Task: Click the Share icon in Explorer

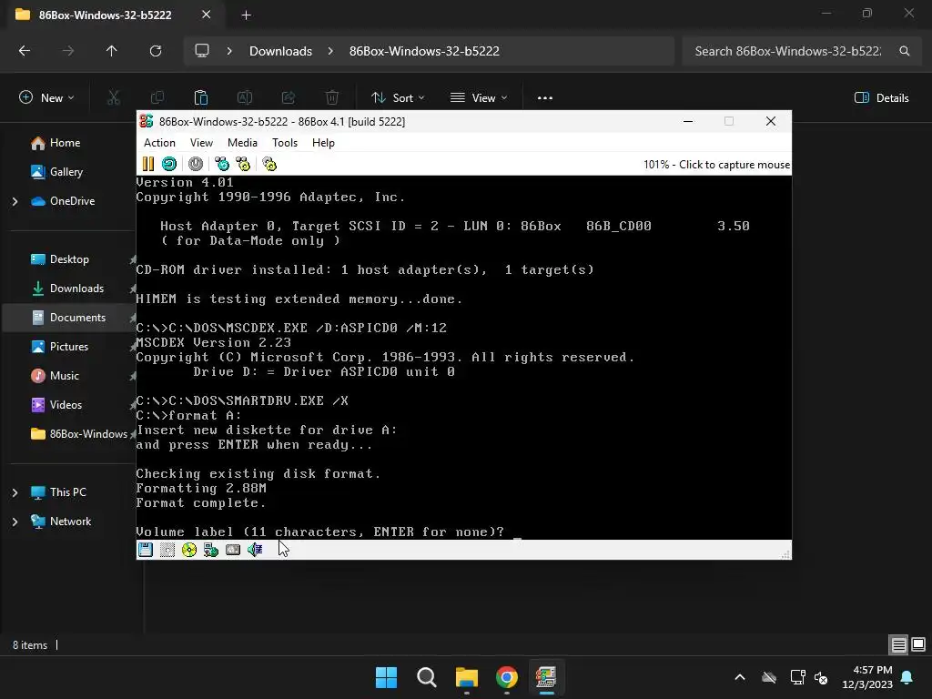Action: (289, 97)
